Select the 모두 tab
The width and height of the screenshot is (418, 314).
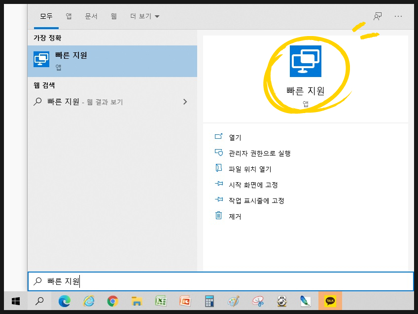[x=46, y=16]
